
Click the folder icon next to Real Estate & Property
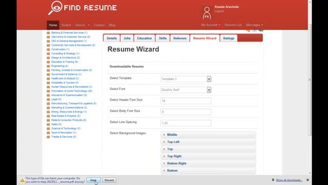coord(48,116)
